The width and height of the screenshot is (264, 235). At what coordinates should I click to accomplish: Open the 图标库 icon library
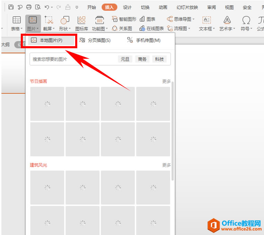(x=82, y=24)
